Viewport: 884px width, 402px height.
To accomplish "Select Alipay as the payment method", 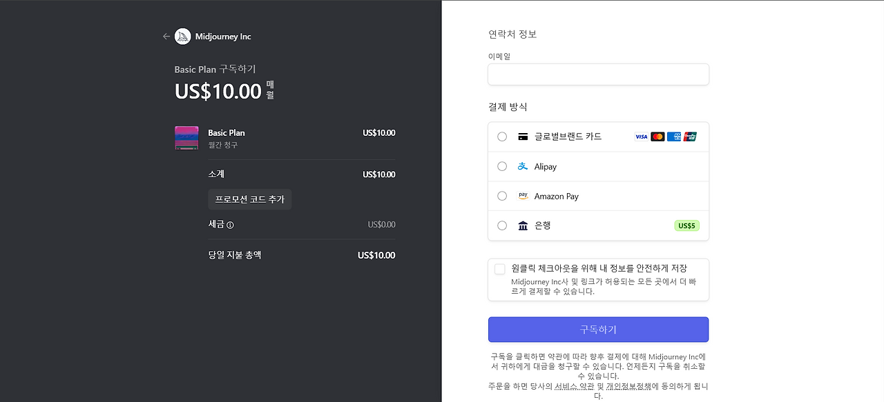I will (x=502, y=166).
